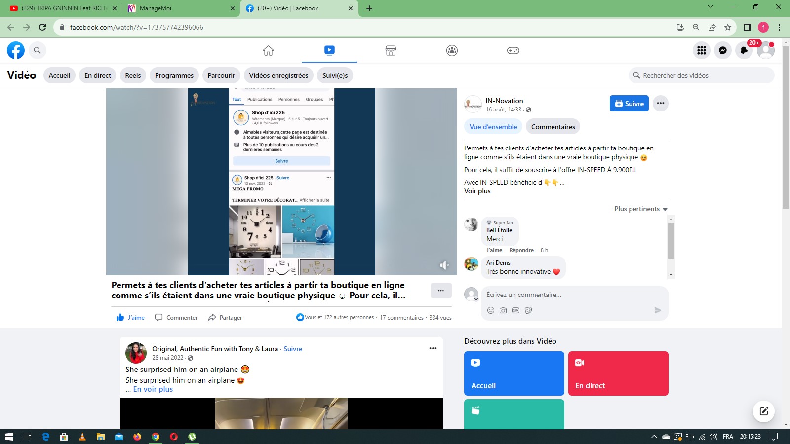This screenshot has width=790, height=444.
Task: Click the emoji icon in comment box
Action: [x=491, y=310]
